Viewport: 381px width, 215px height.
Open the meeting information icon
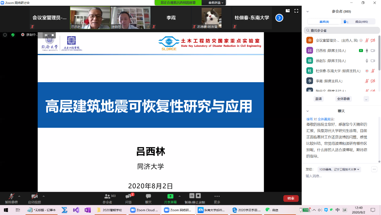(x=5, y=35)
